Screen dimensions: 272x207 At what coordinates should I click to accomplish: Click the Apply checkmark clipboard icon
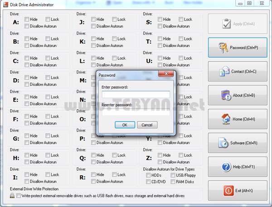tap(227, 24)
